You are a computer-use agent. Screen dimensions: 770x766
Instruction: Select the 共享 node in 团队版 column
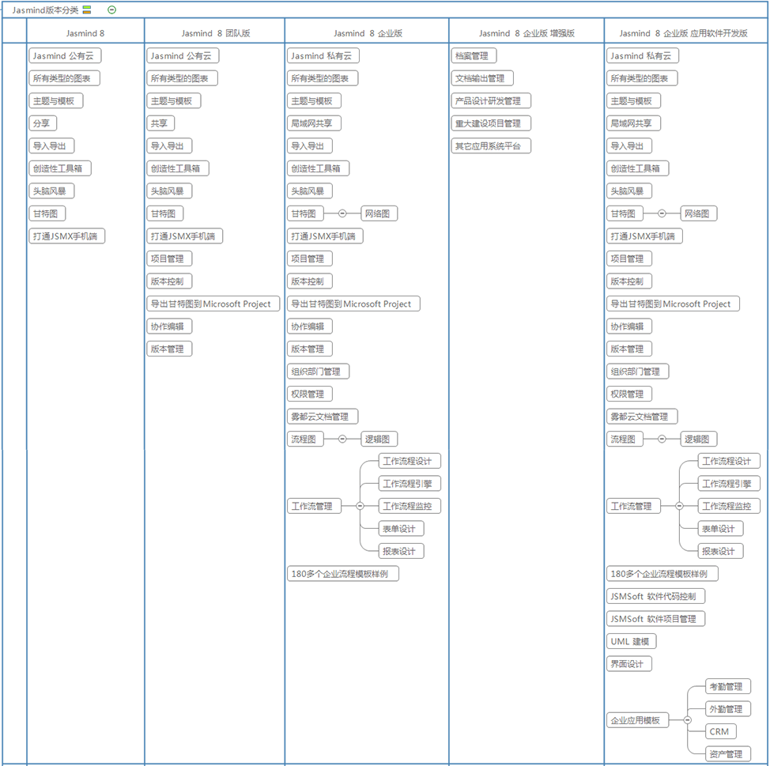[160, 123]
